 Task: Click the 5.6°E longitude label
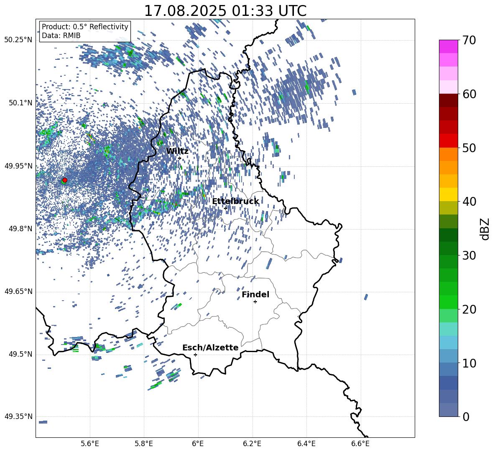[x=90, y=444]
